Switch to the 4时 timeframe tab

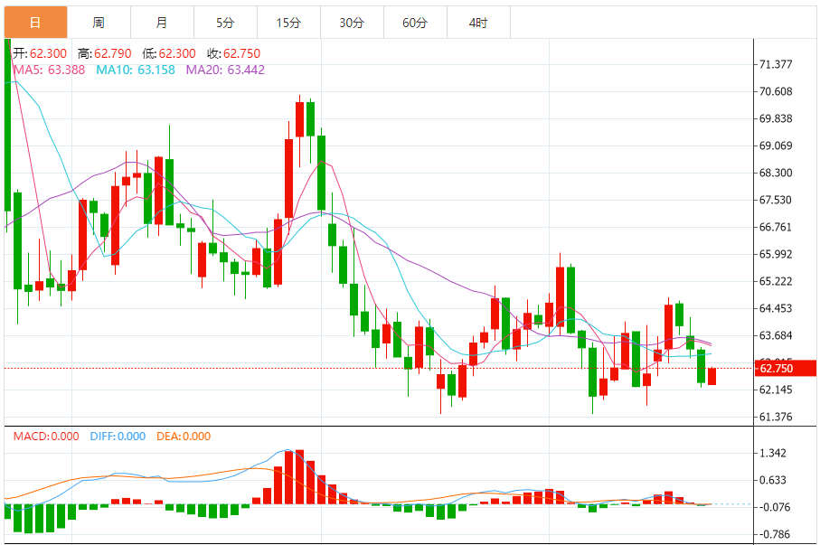[478, 23]
